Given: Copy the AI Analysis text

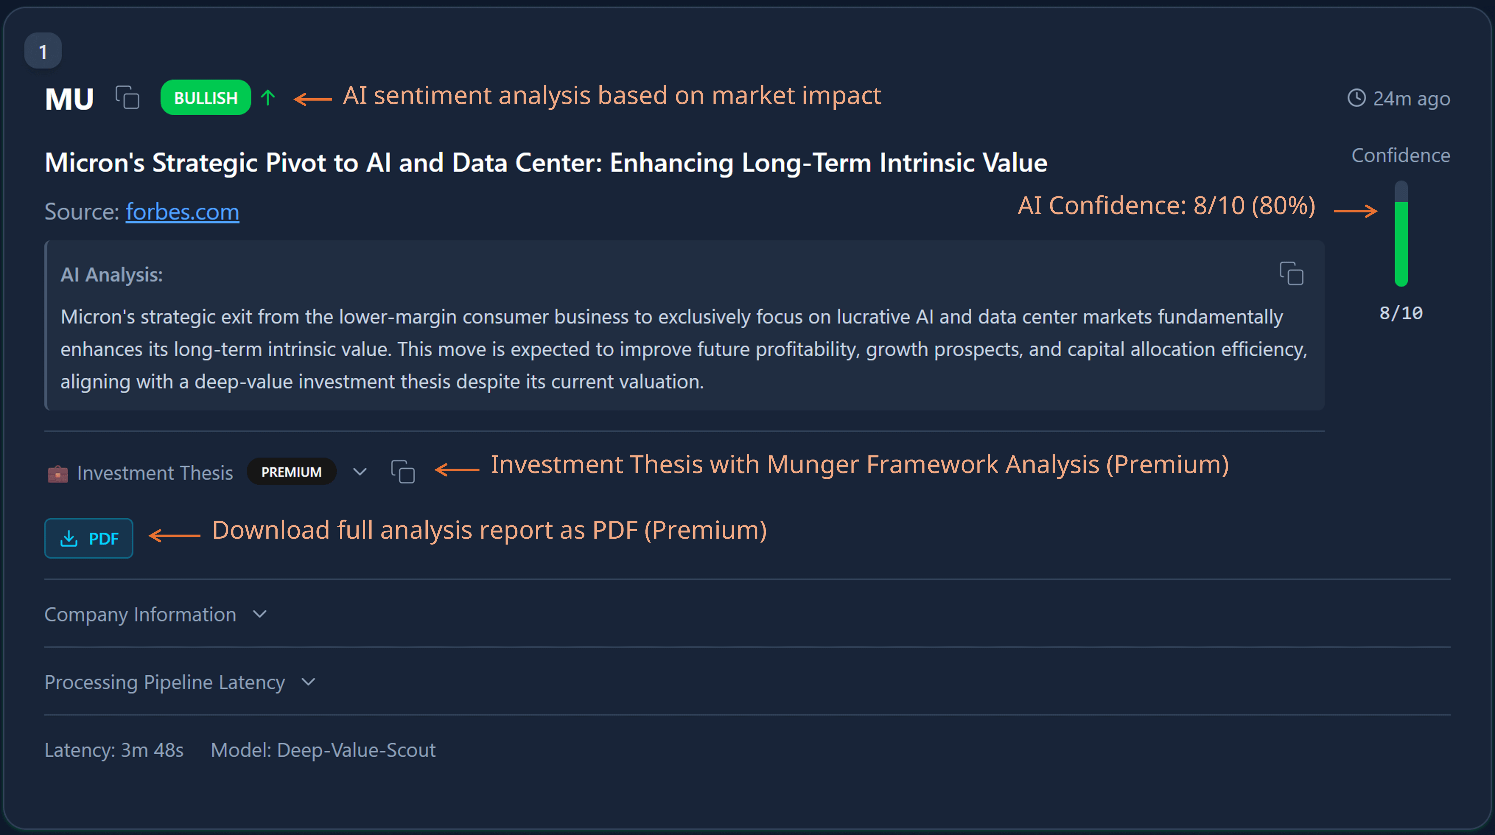Looking at the screenshot, I should pos(1291,274).
